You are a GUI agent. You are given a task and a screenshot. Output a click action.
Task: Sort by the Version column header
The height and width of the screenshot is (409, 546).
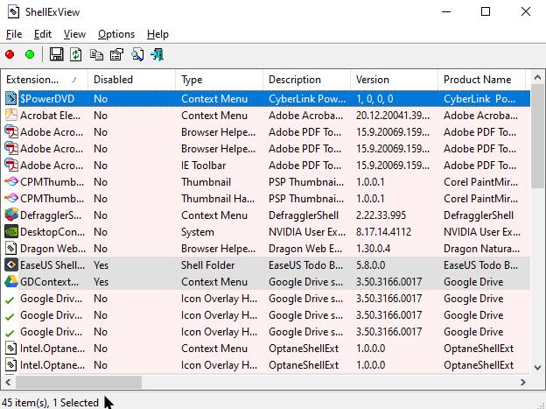pos(394,80)
